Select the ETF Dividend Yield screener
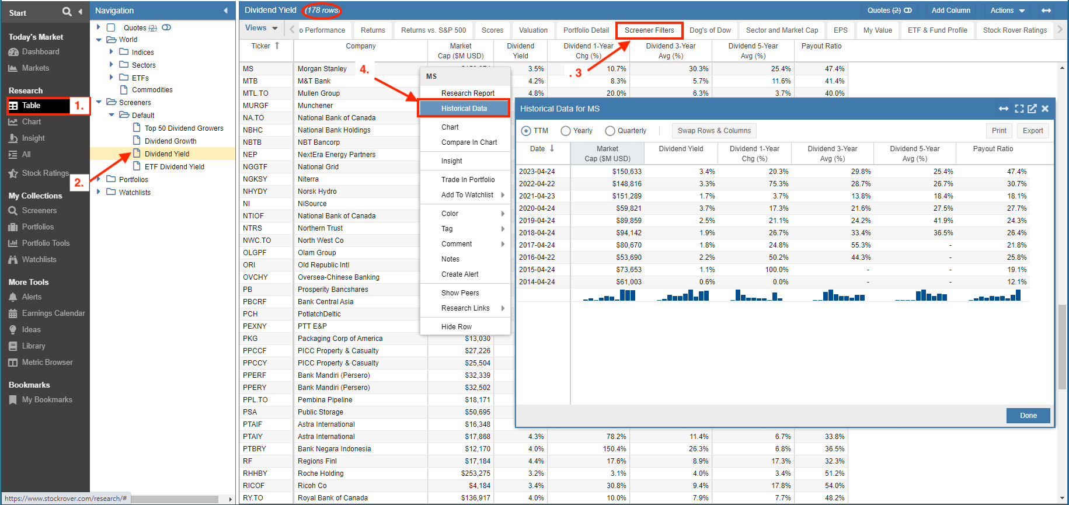The width and height of the screenshot is (1069, 505). pos(174,167)
